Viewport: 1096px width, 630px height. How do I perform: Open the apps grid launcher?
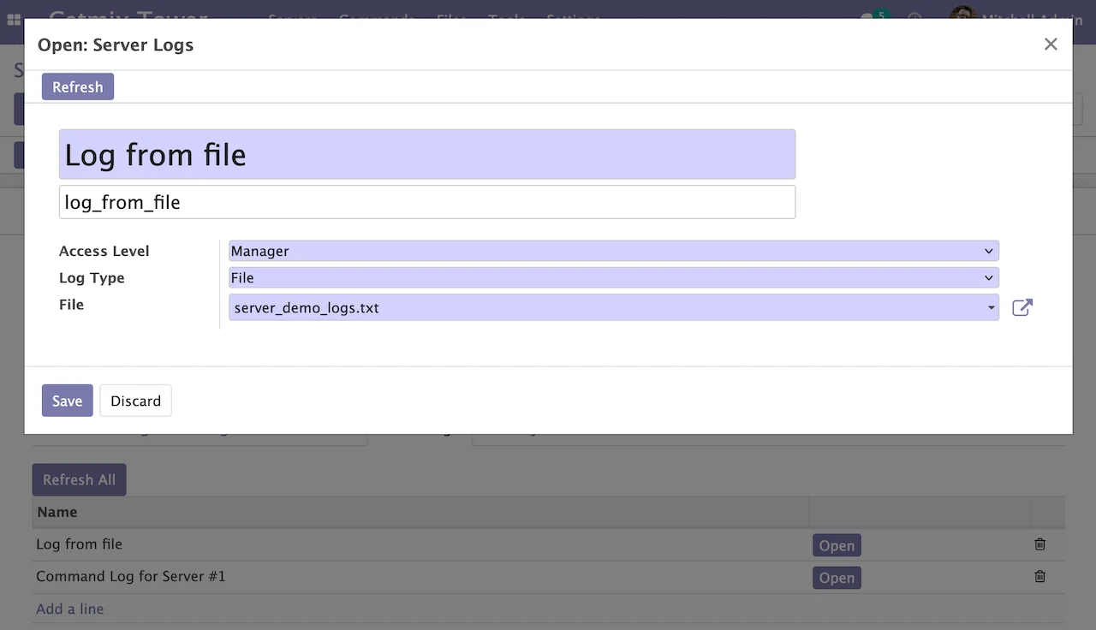tap(12, 19)
